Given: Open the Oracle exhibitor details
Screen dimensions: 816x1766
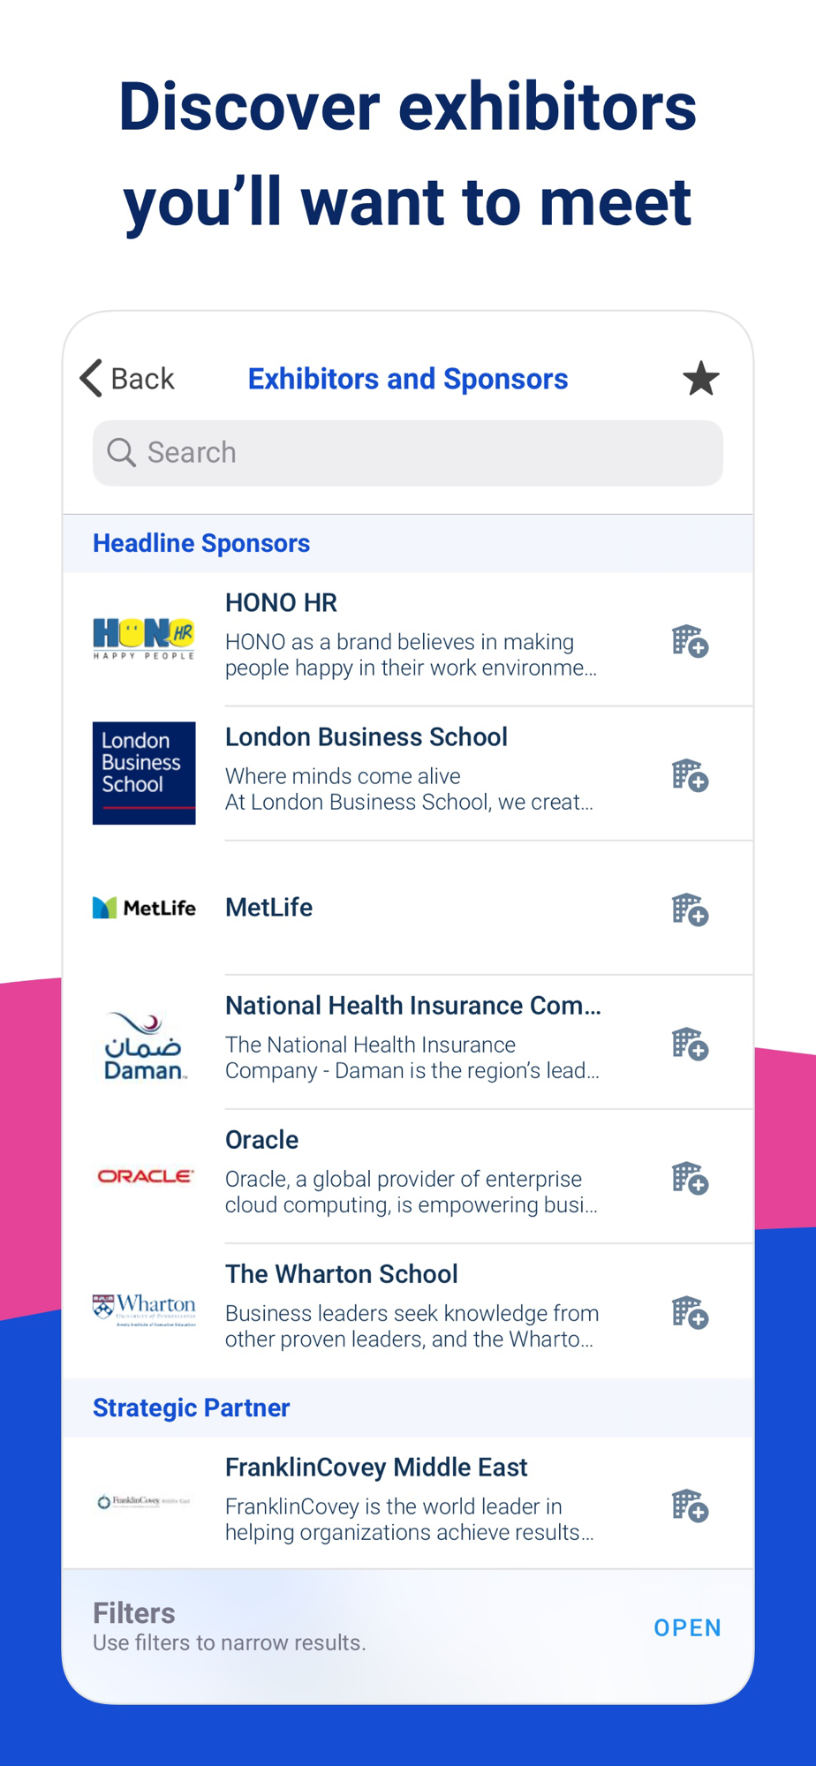Looking at the screenshot, I should coord(408,1176).
